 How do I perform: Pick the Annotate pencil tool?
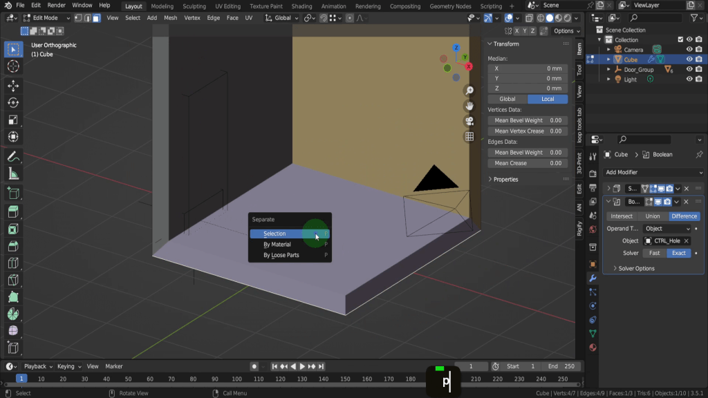tap(13, 157)
